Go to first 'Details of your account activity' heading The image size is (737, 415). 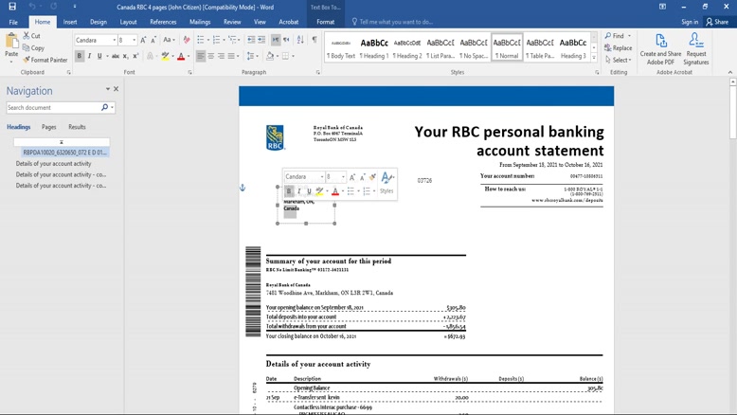pyautogui.click(x=54, y=163)
